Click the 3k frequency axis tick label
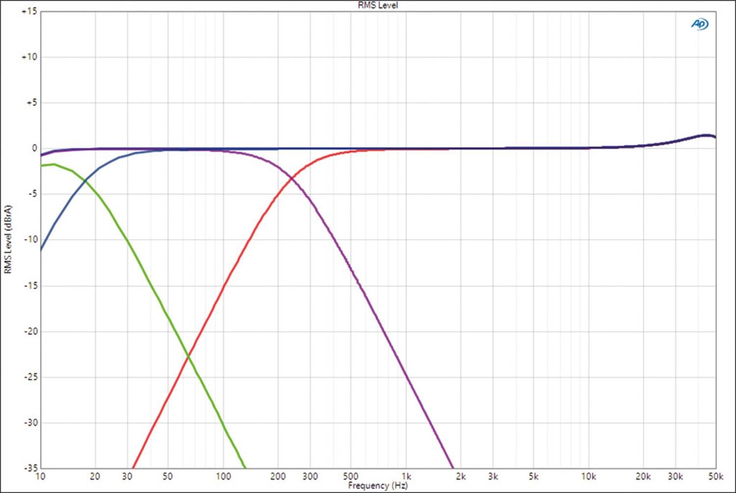Screen dimensions: 736x493 pos(493,476)
